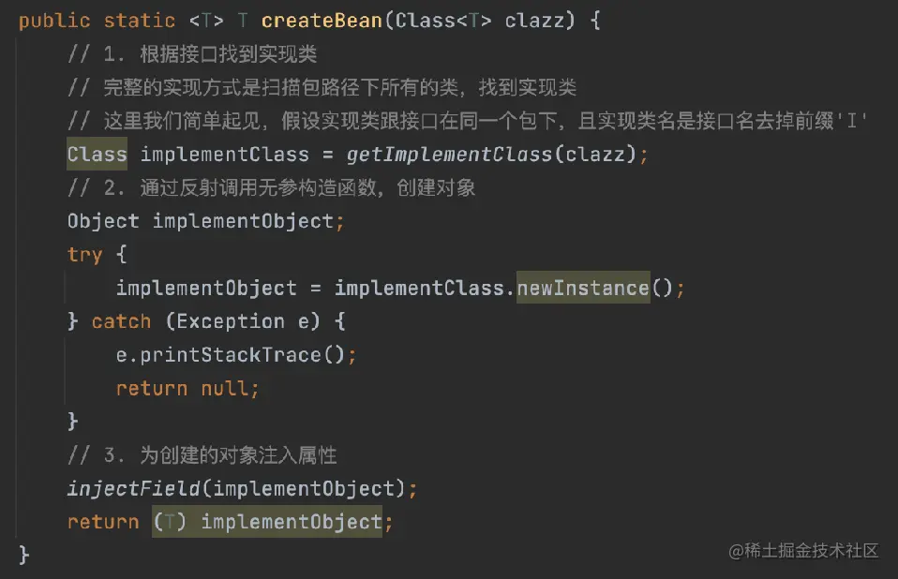Click the Object implementObject declaration
This screenshot has height=579, width=898.
[x=205, y=221]
